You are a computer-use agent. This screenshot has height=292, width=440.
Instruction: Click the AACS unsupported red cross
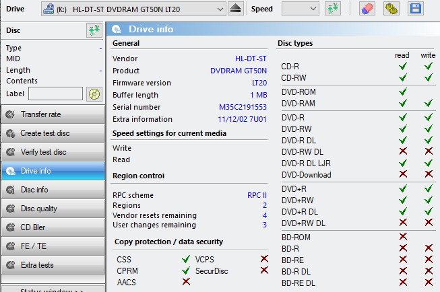point(186,282)
